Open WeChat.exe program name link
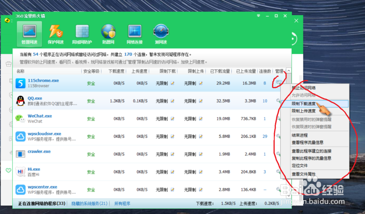This screenshot has height=214, width=365. point(39,116)
